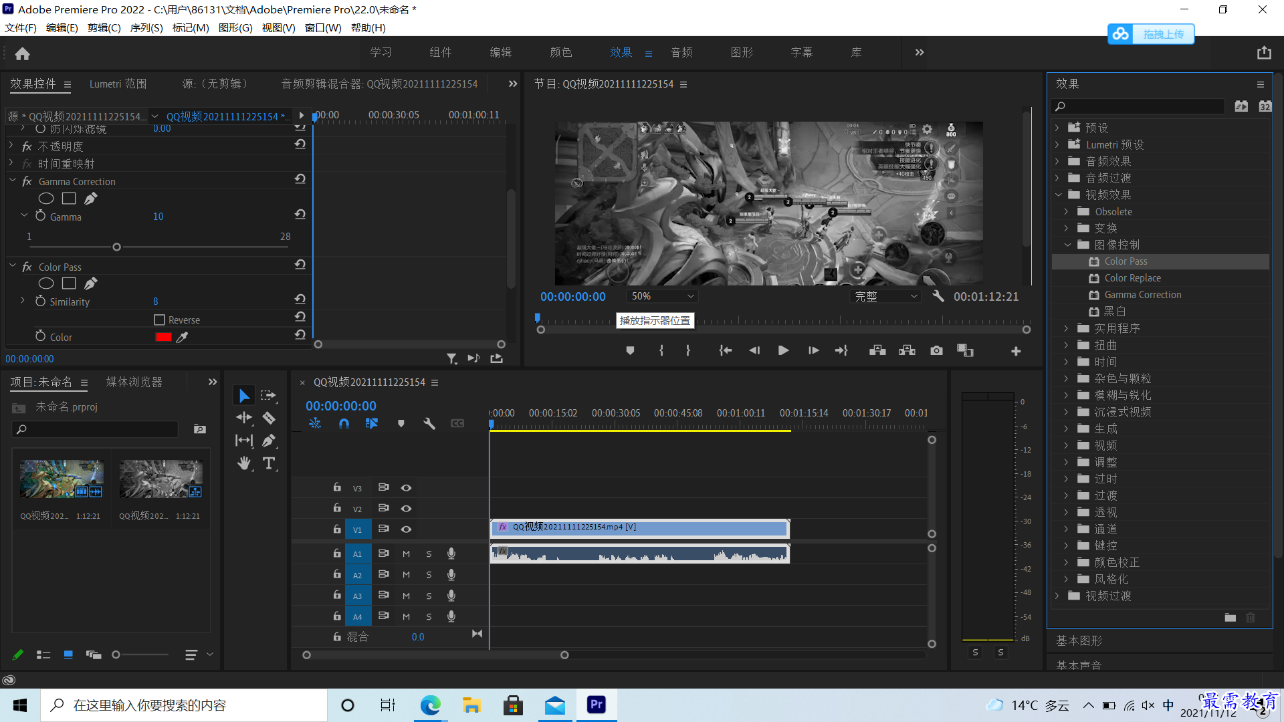Screen dimensions: 1284x722
Task: Collapse the 视频效果 folder
Action: [1057, 195]
